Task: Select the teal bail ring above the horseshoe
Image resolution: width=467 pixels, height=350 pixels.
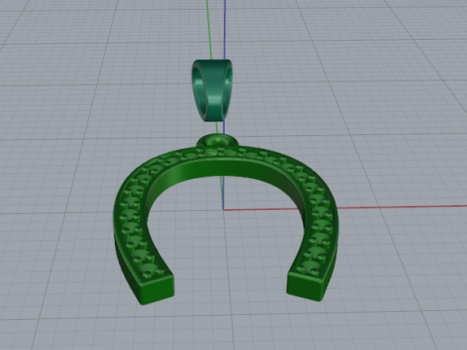Action: point(212,90)
